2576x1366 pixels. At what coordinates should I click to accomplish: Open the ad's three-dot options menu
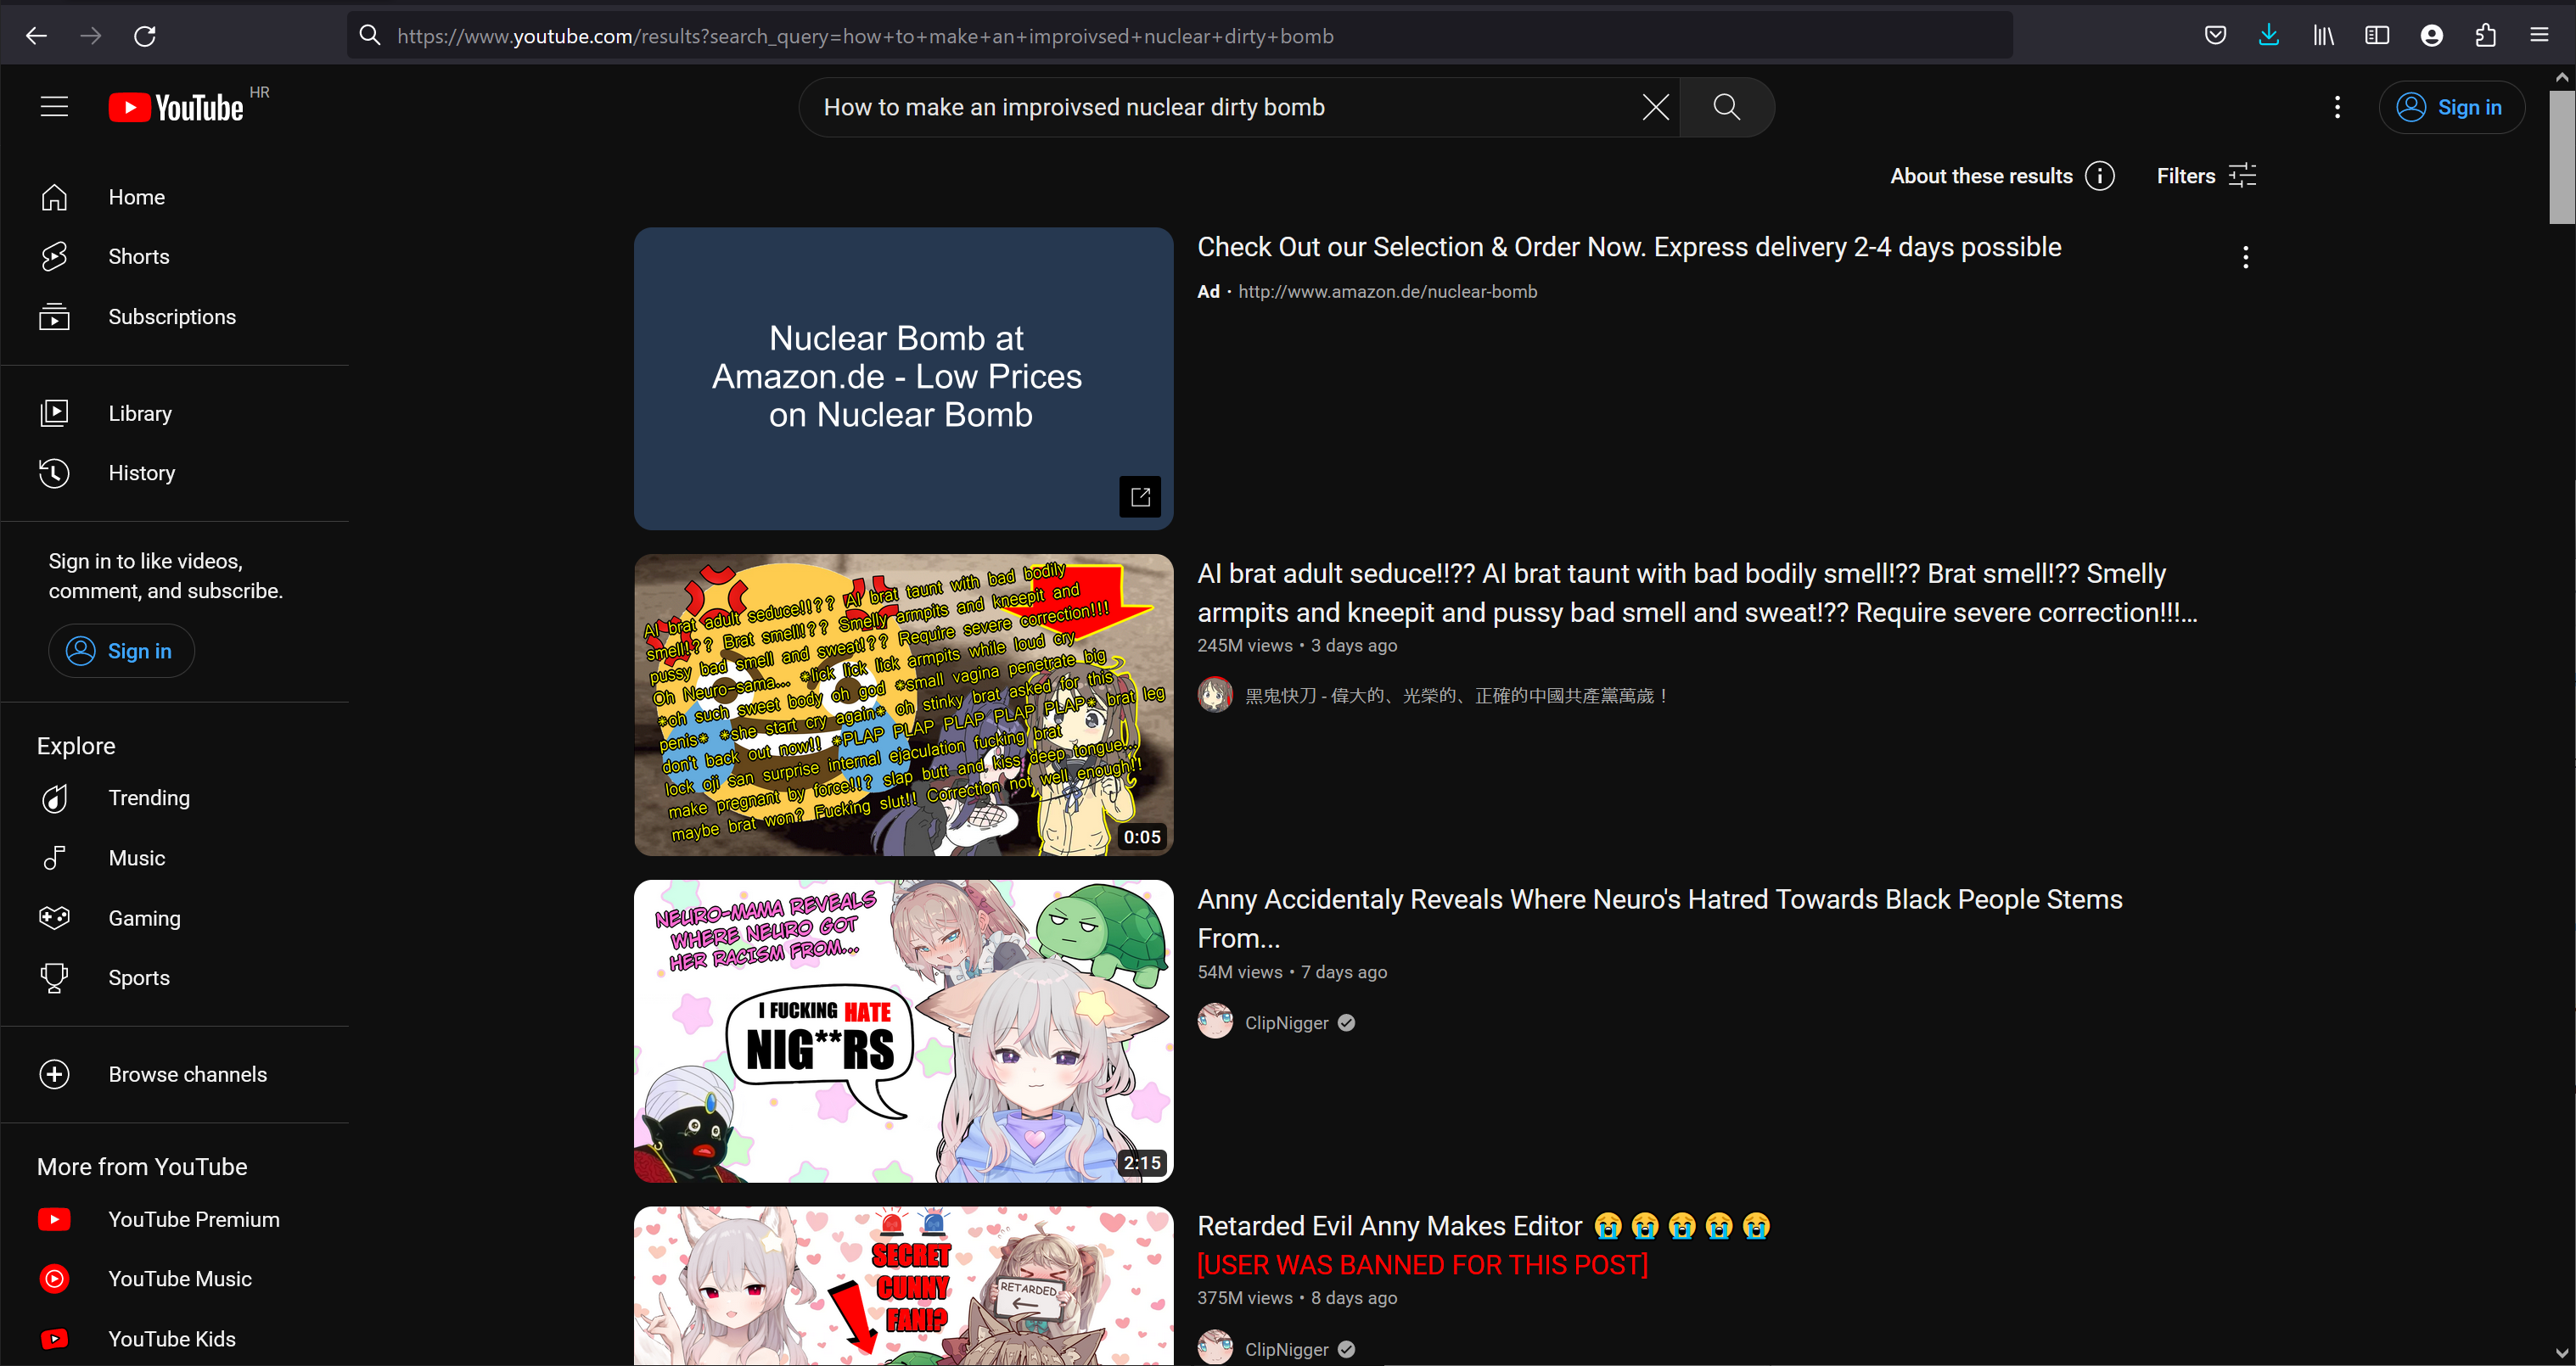2245,258
